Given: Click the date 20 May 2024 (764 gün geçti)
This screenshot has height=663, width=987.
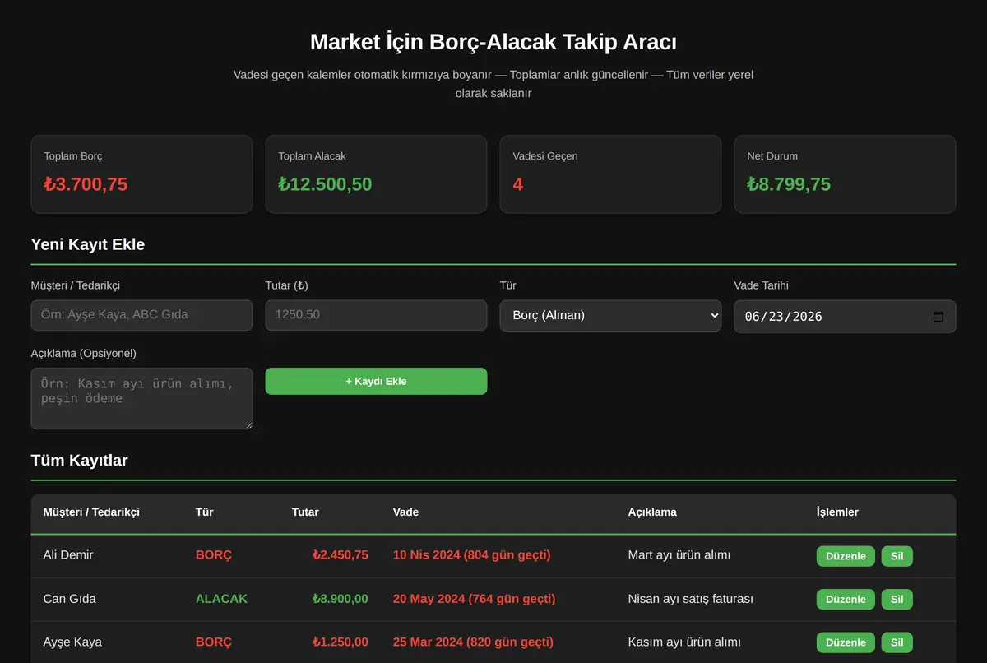Looking at the screenshot, I should click(x=475, y=599).
